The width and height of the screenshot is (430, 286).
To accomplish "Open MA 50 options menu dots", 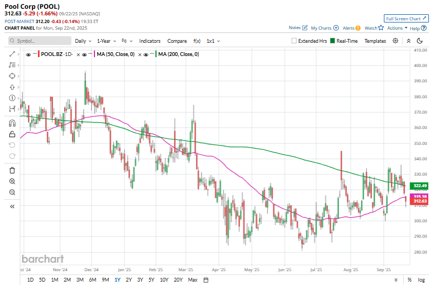I will (x=90, y=53).
